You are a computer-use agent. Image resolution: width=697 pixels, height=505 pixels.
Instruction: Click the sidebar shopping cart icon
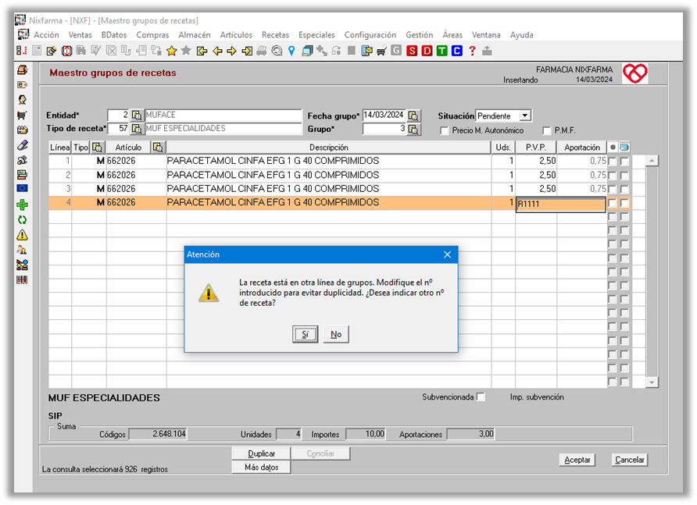coord(22,115)
